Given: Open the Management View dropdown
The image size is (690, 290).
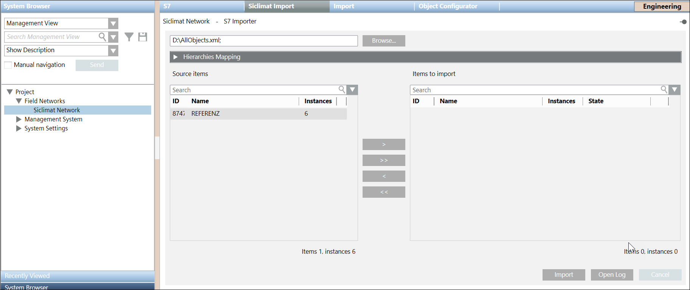Looking at the screenshot, I should 113,23.
